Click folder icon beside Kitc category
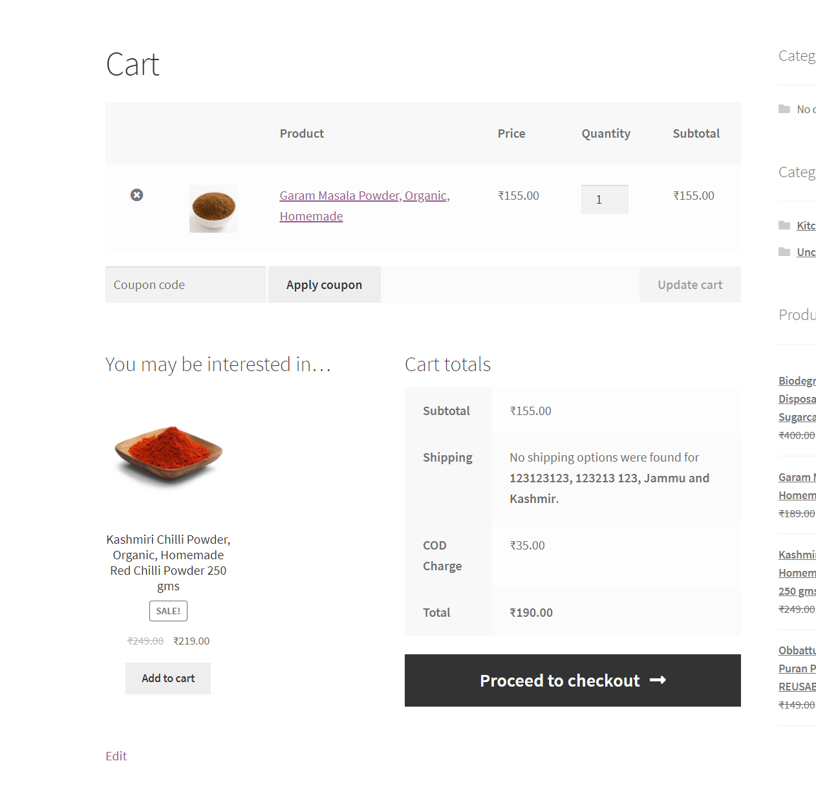 (784, 225)
